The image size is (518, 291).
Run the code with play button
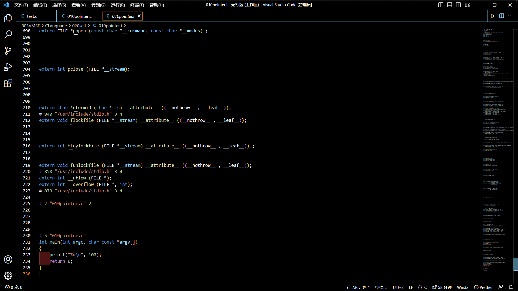click(x=493, y=16)
